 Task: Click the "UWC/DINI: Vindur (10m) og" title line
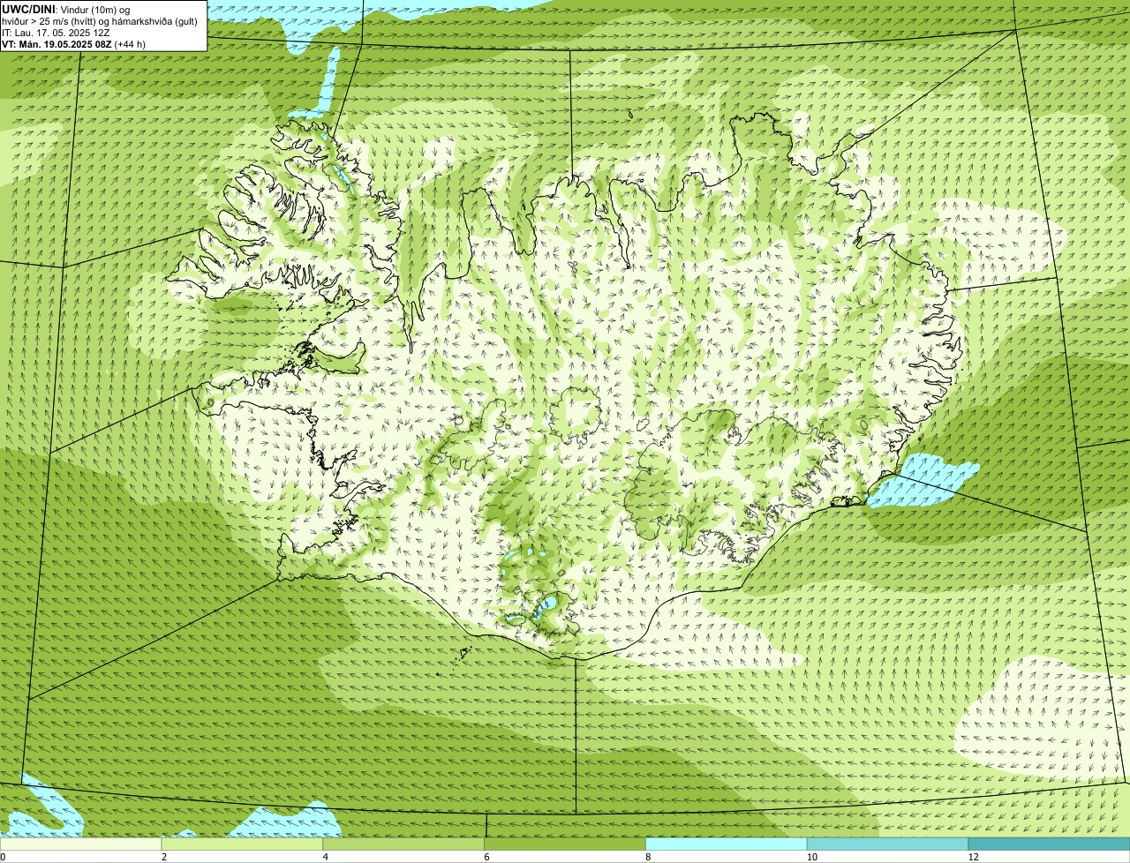point(66,9)
